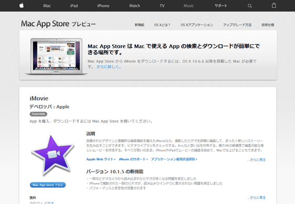Click the アプリケーション使用許諾契約 link
The height and width of the screenshot is (204, 295).
click(x=174, y=159)
